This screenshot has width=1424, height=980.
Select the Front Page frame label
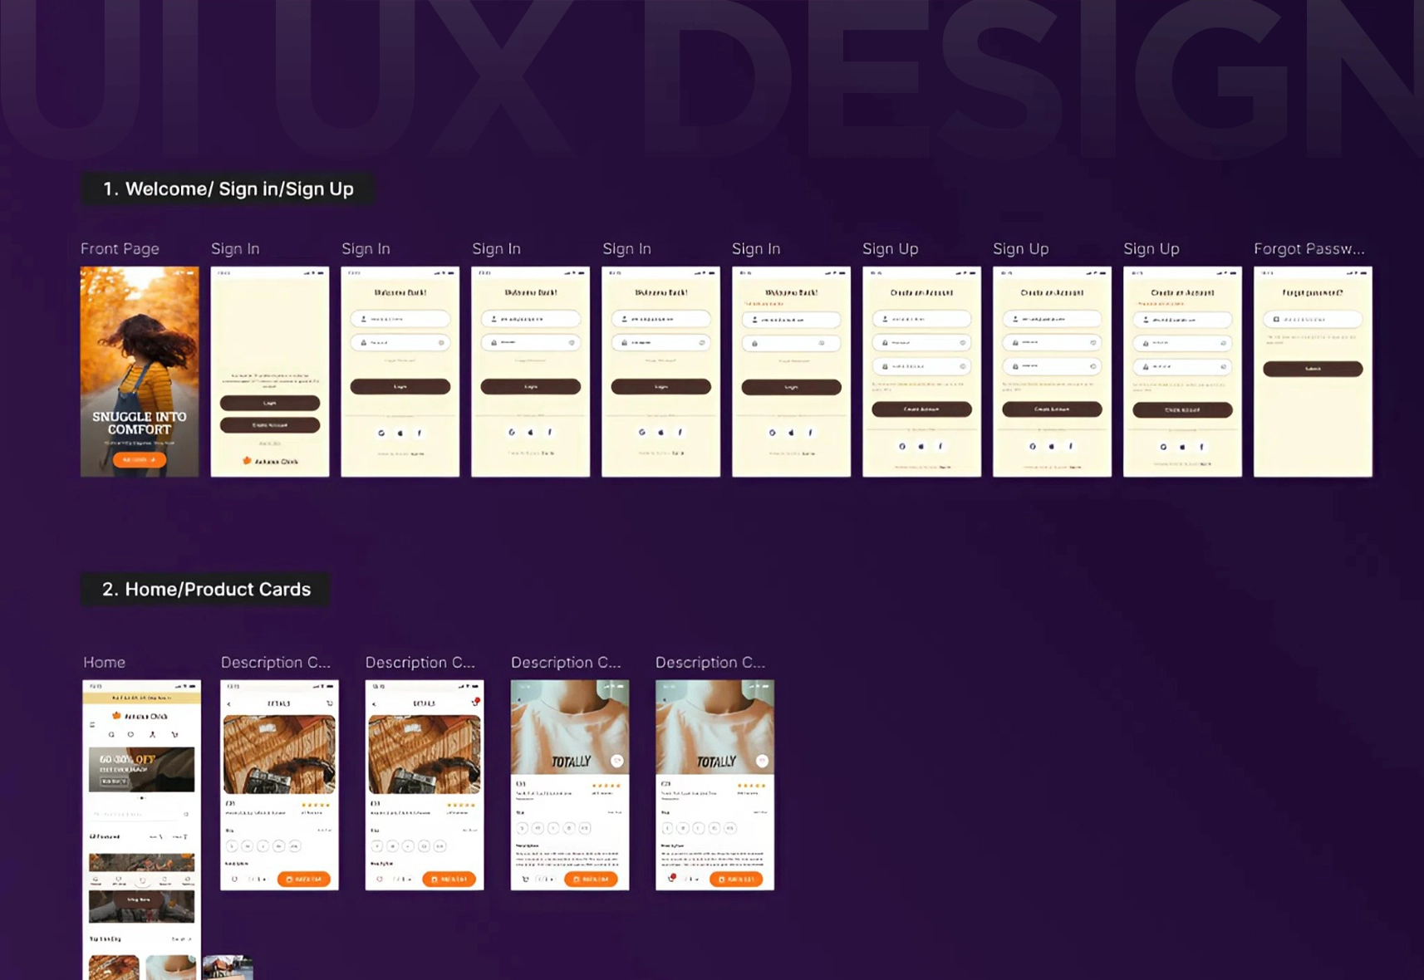[x=120, y=249]
